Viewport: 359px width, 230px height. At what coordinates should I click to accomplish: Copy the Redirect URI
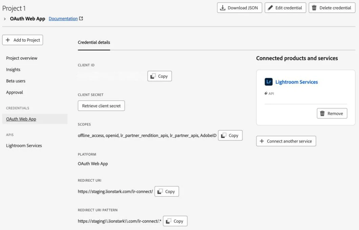click(x=167, y=191)
